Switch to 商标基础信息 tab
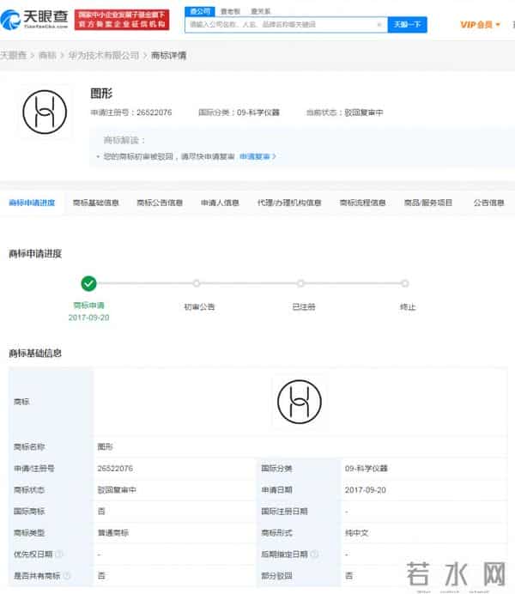This screenshot has height=594, width=515. tap(96, 203)
